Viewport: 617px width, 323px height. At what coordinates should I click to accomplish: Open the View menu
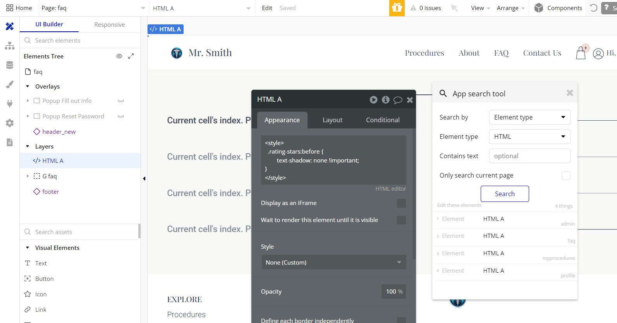(x=480, y=8)
